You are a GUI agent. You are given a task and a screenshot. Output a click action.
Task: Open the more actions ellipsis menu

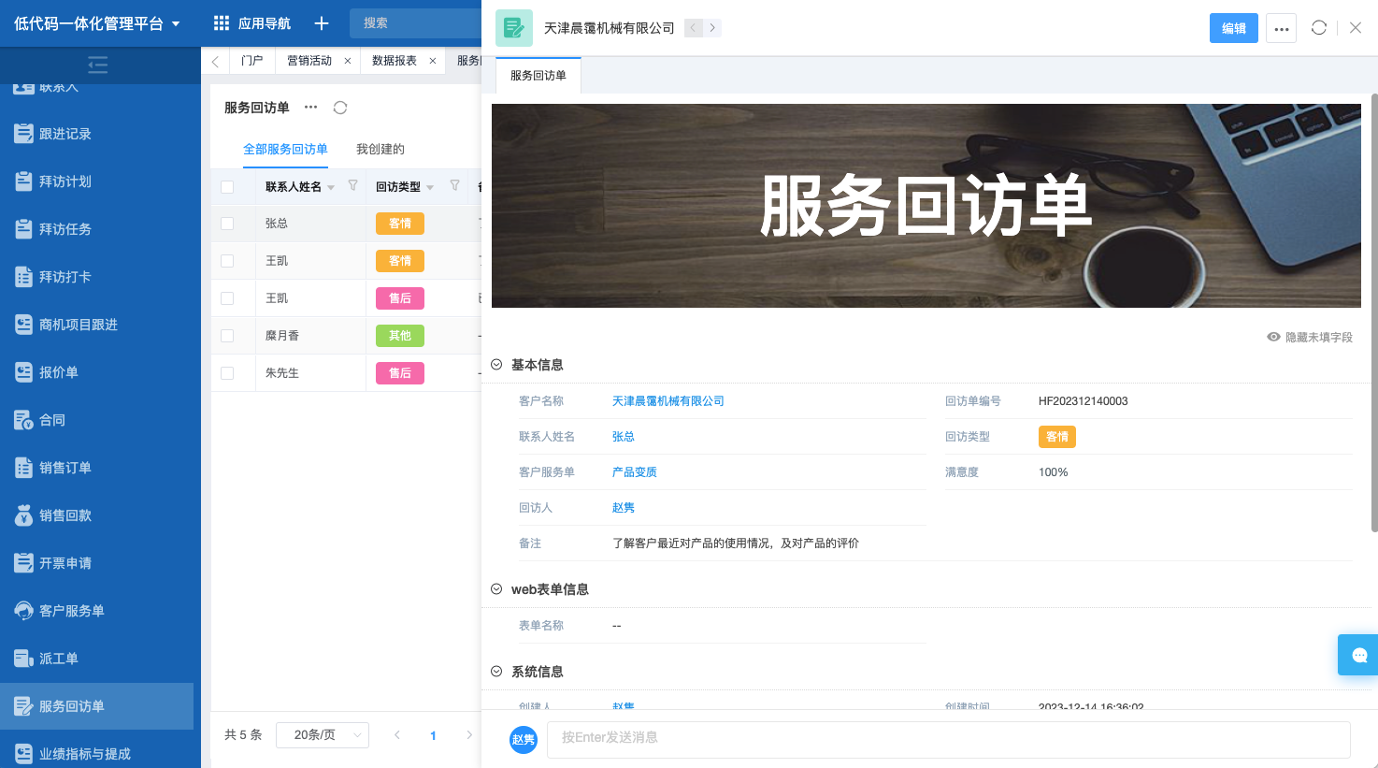point(1281,28)
